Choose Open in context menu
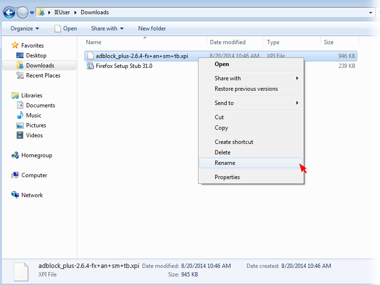380x285 pixels. (x=251, y=64)
